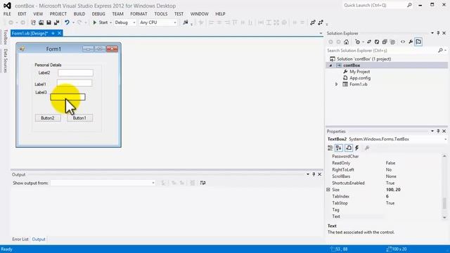Open the HELP menu
Viewport: 450px width, 253px height.
[x=220, y=14]
